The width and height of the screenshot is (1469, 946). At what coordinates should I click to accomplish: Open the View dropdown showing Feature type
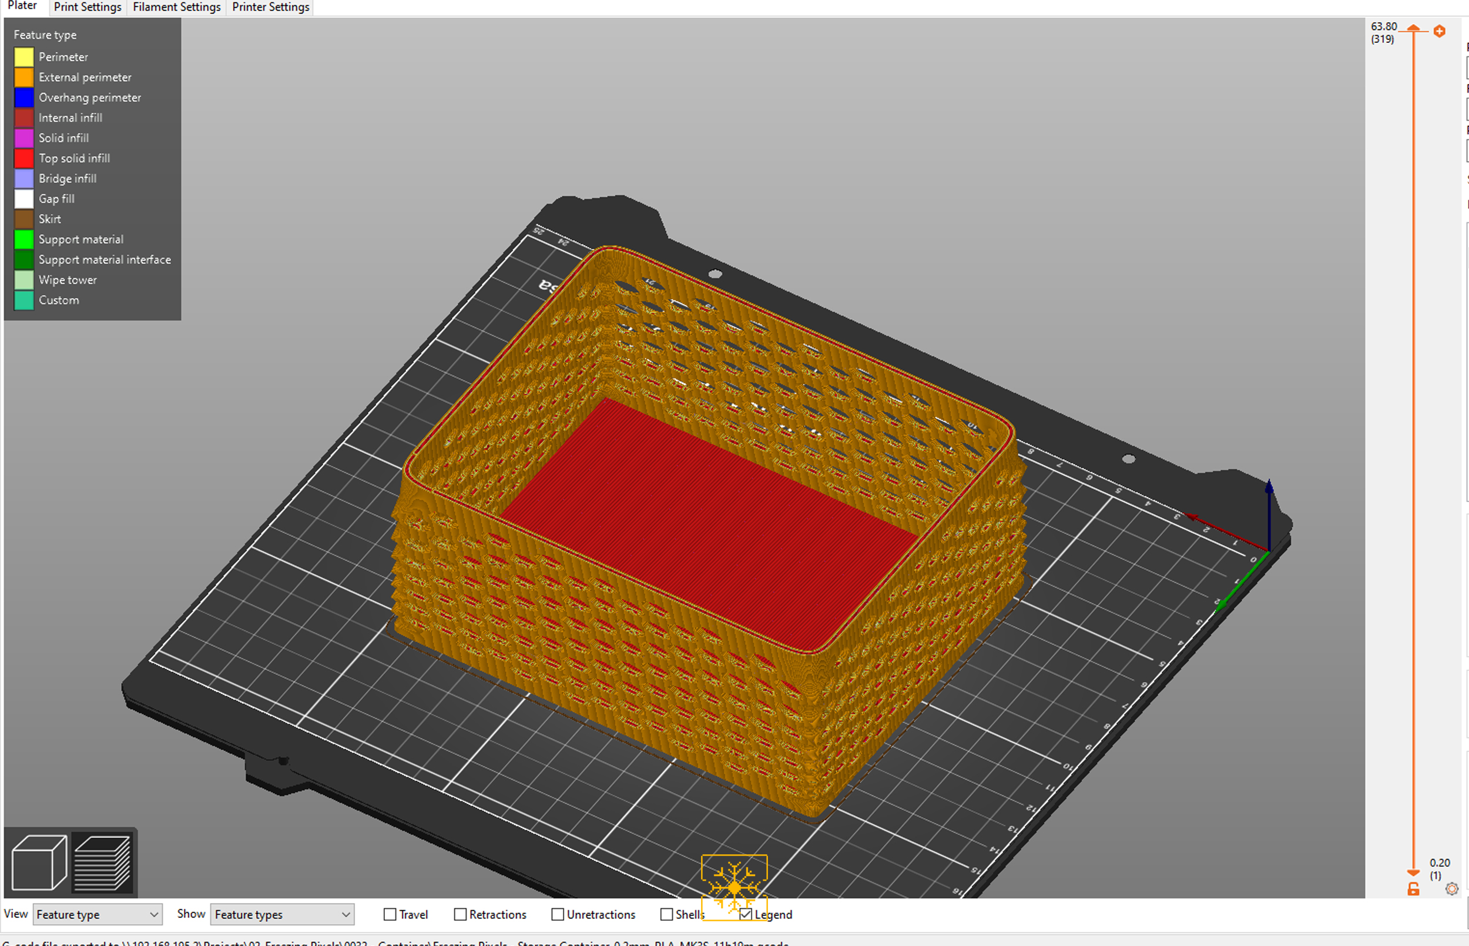click(97, 914)
